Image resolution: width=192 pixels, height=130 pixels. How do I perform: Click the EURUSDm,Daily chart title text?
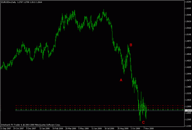click(x=8, y=2)
